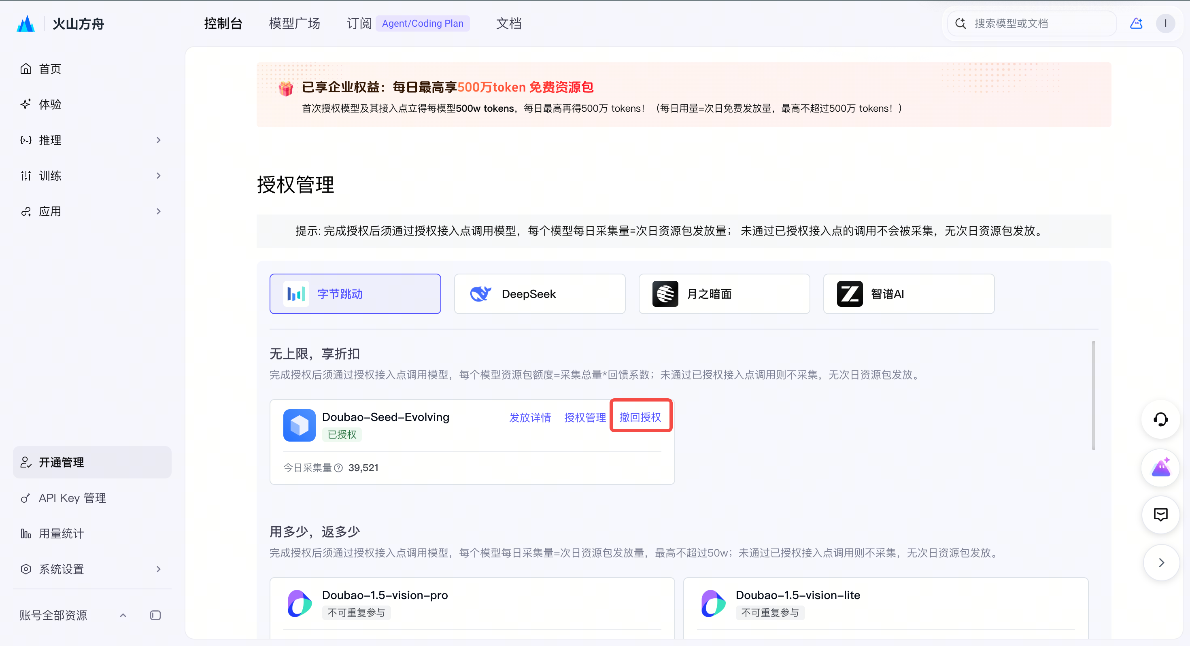This screenshot has height=646, width=1190.
Task: Click the 撤回授权 link
Action: (640, 417)
